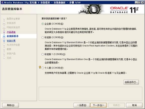Select Personal edition 个人版 (3.34GB) radio button

coord(43,68)
